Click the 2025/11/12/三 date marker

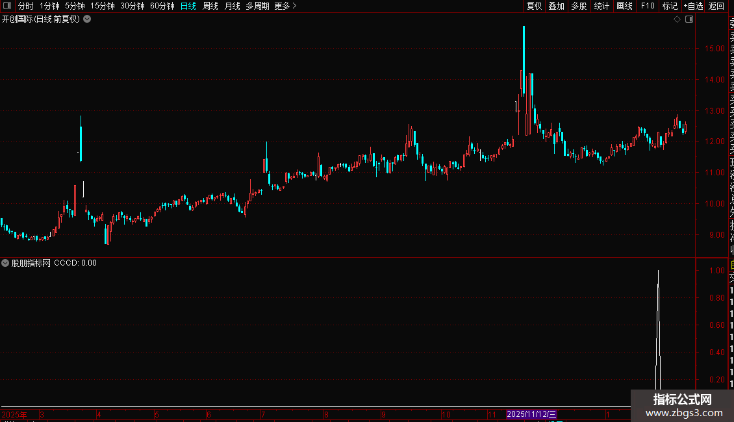[x=531, y=414]
